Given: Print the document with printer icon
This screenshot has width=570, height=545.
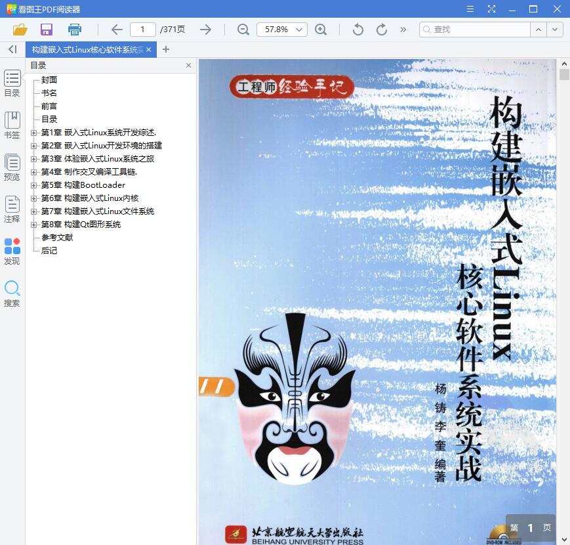Looking at the screenshot, I should [x=75, y=30].
